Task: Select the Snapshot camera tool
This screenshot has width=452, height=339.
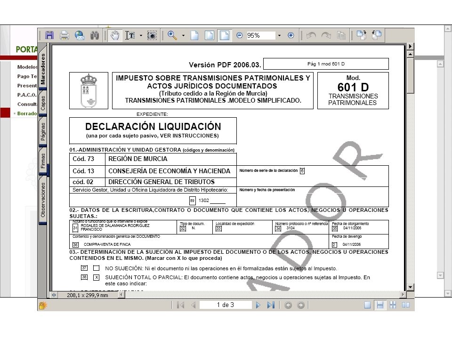Action: pyautogui.click(x=152, y=35)
